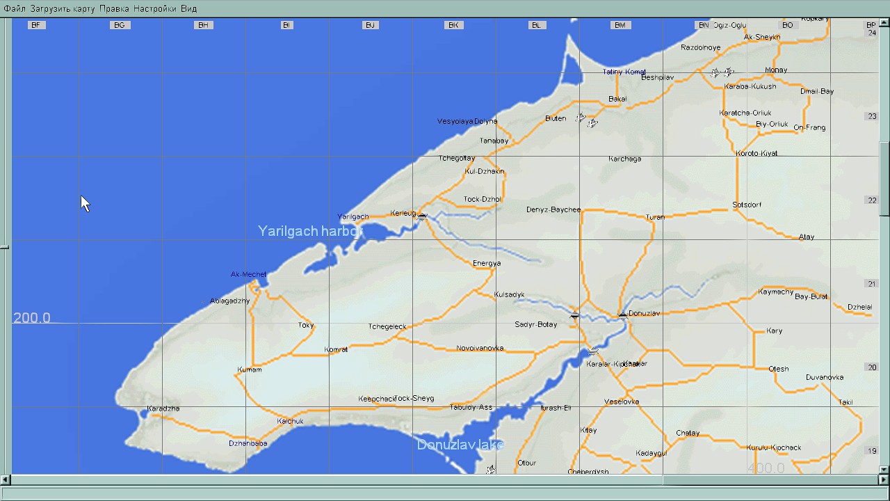Click the bridge icon at Kerleug
Screen dimensions: 890x501
pos(422,217)
